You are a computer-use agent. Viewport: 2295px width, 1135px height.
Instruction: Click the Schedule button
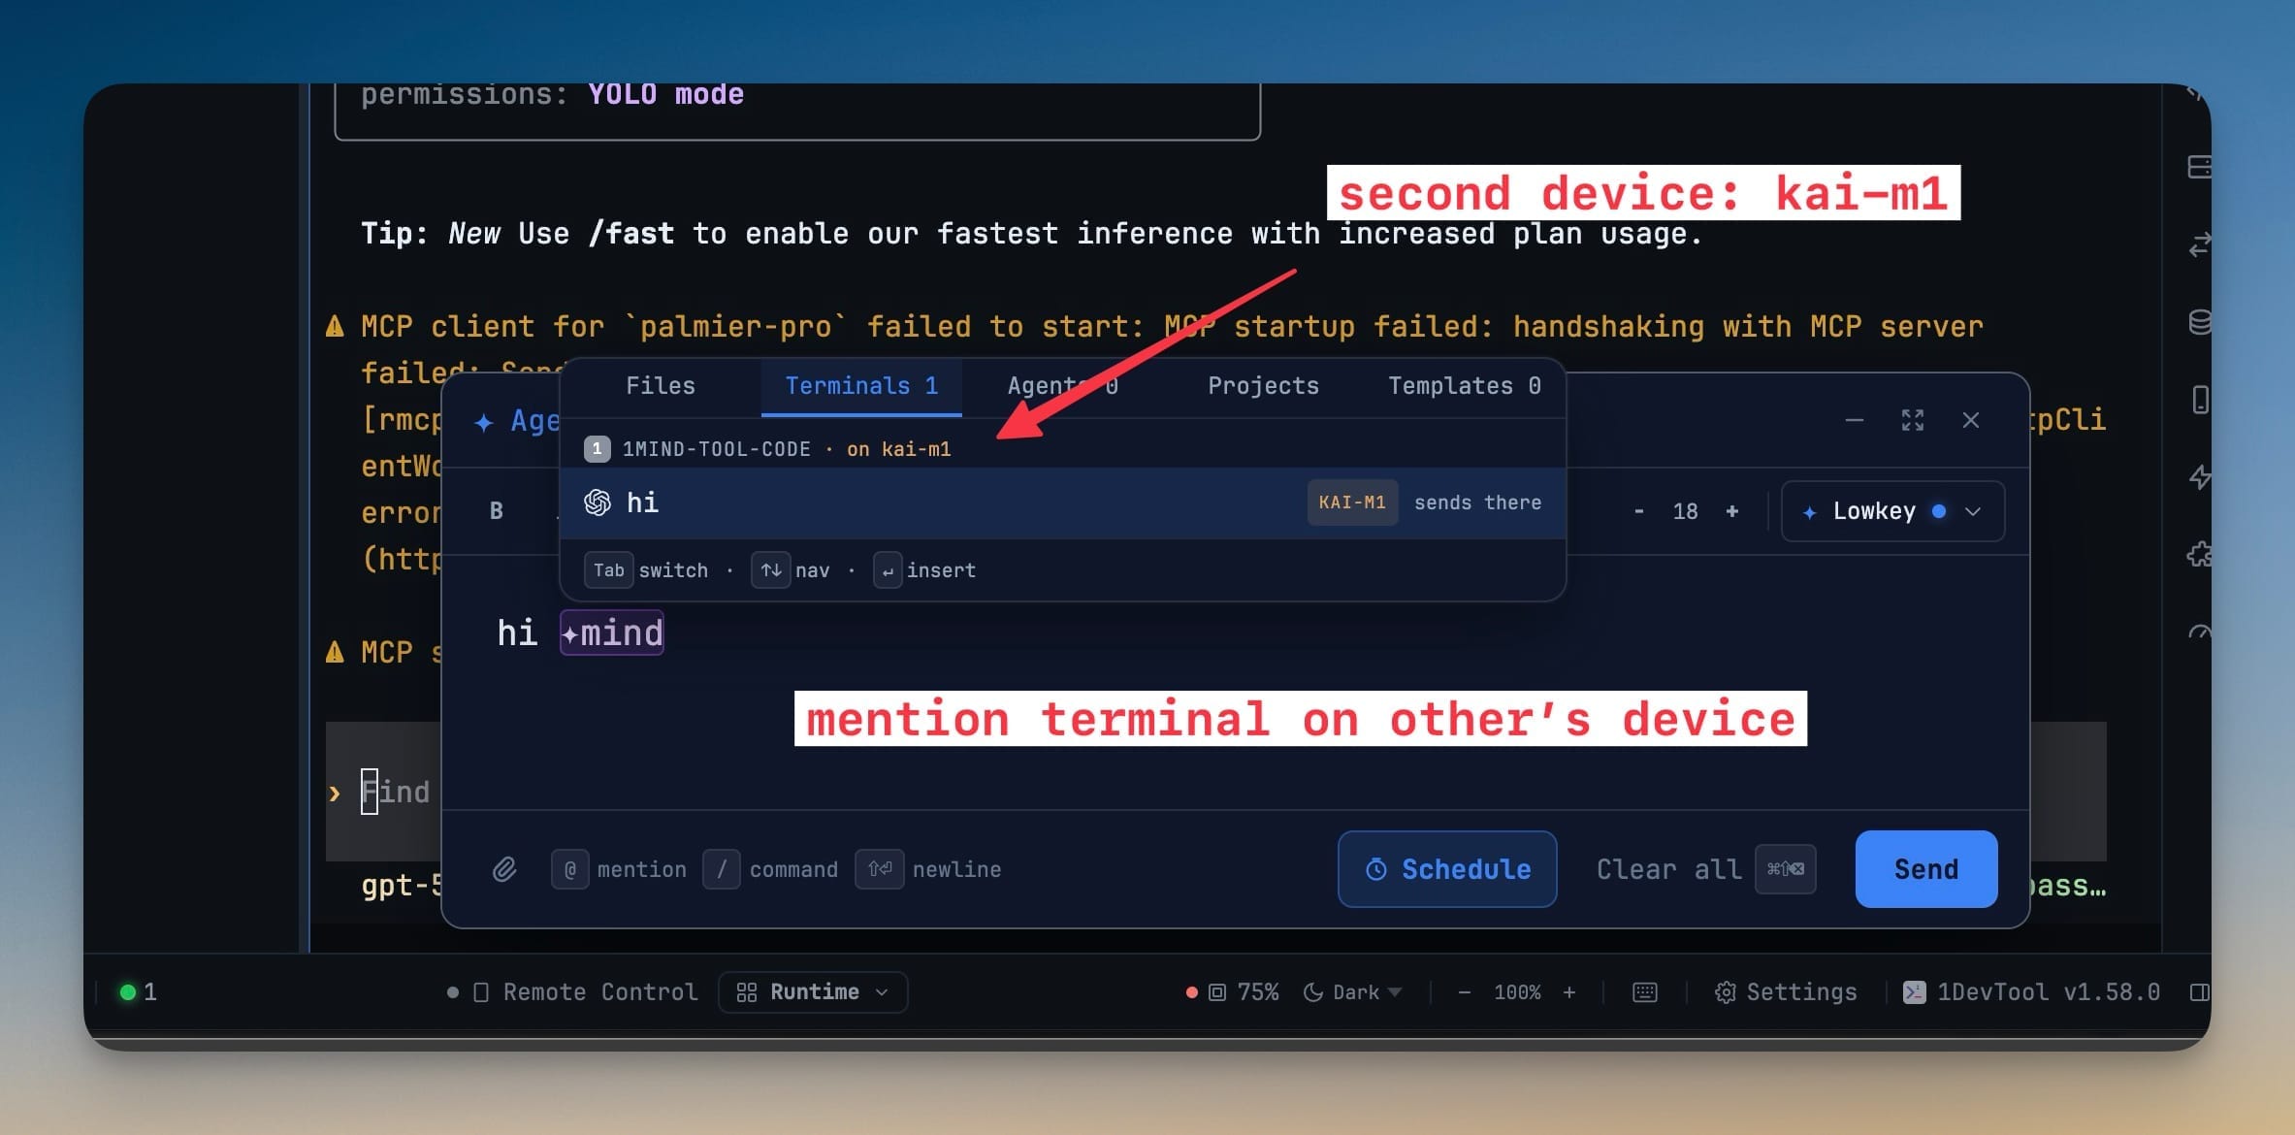[x=1447, y=869]
